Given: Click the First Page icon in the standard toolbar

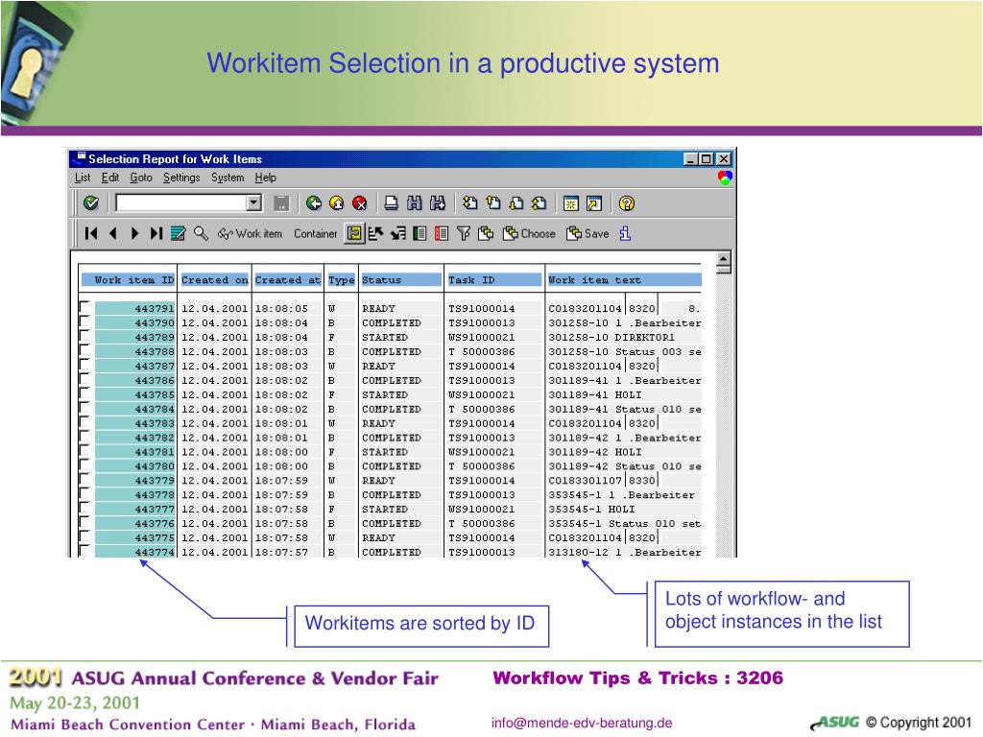Looking at the screenshot, I should coord(469,203).
